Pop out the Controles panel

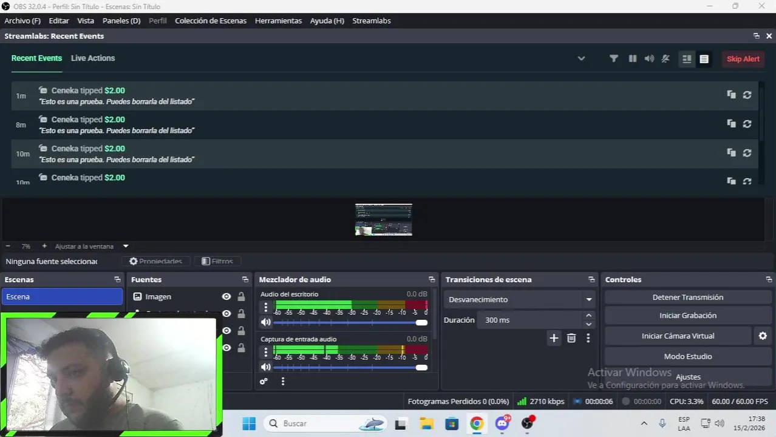769,280
